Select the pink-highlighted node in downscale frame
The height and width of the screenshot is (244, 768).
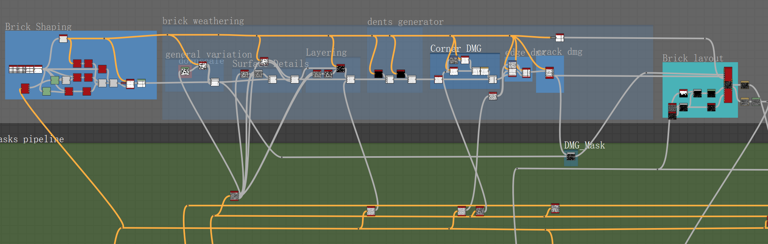coord(185,71)
